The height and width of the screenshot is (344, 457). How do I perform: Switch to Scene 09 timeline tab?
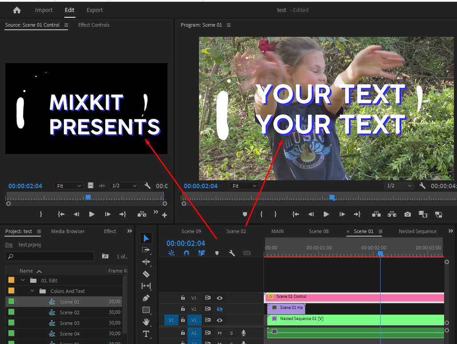(191, 231)
